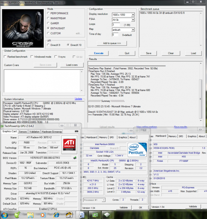Viewport: 207px width, 219px height.
Task: Click the Benchmark queue scrollbar up arrow
Action: [201, 13]
